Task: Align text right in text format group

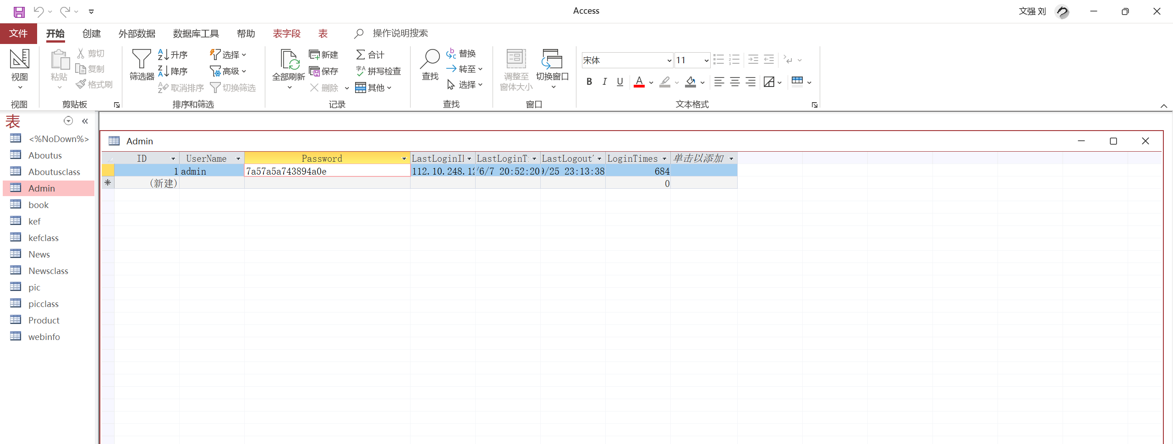Action: 751,82
